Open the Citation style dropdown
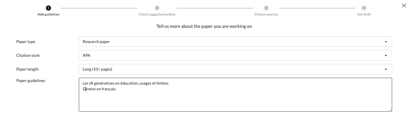The height and width of the screenshot is (119, 409). [x=235, y=55]
